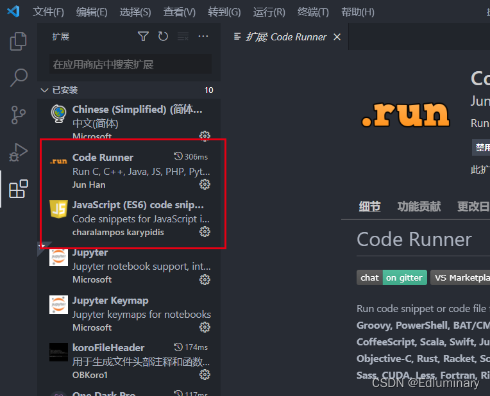
Task: Select Code Runner in installed list
Action: pyautogui.click(x=129, y=171)
